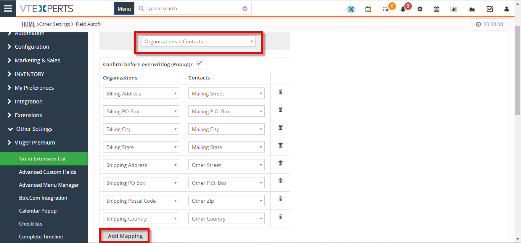Open the Billing State field dropdown
The height and width of the screenshot is (243, 521).
[x=141, y=147]
